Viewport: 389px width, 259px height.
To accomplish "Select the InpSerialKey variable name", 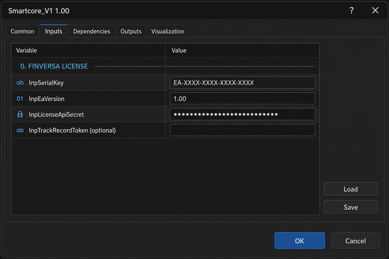I will click(46, 83).
